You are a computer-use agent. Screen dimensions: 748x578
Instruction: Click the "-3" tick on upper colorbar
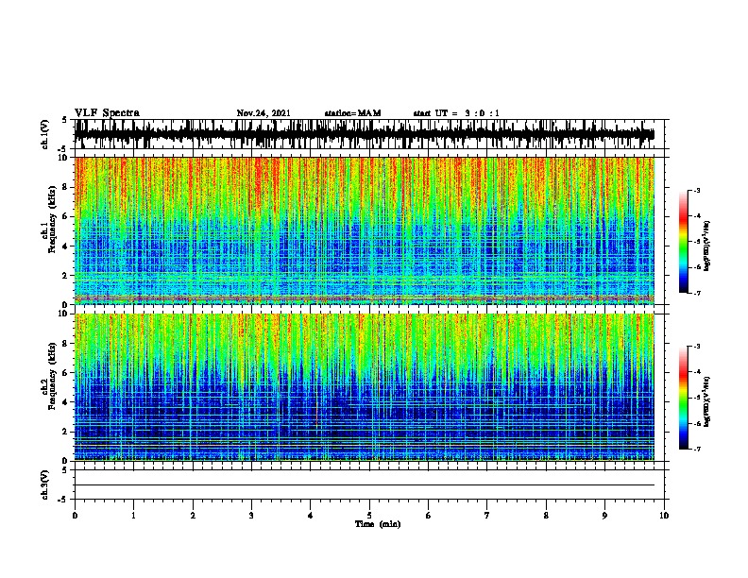pyautogui.click(x=697, y=190)
